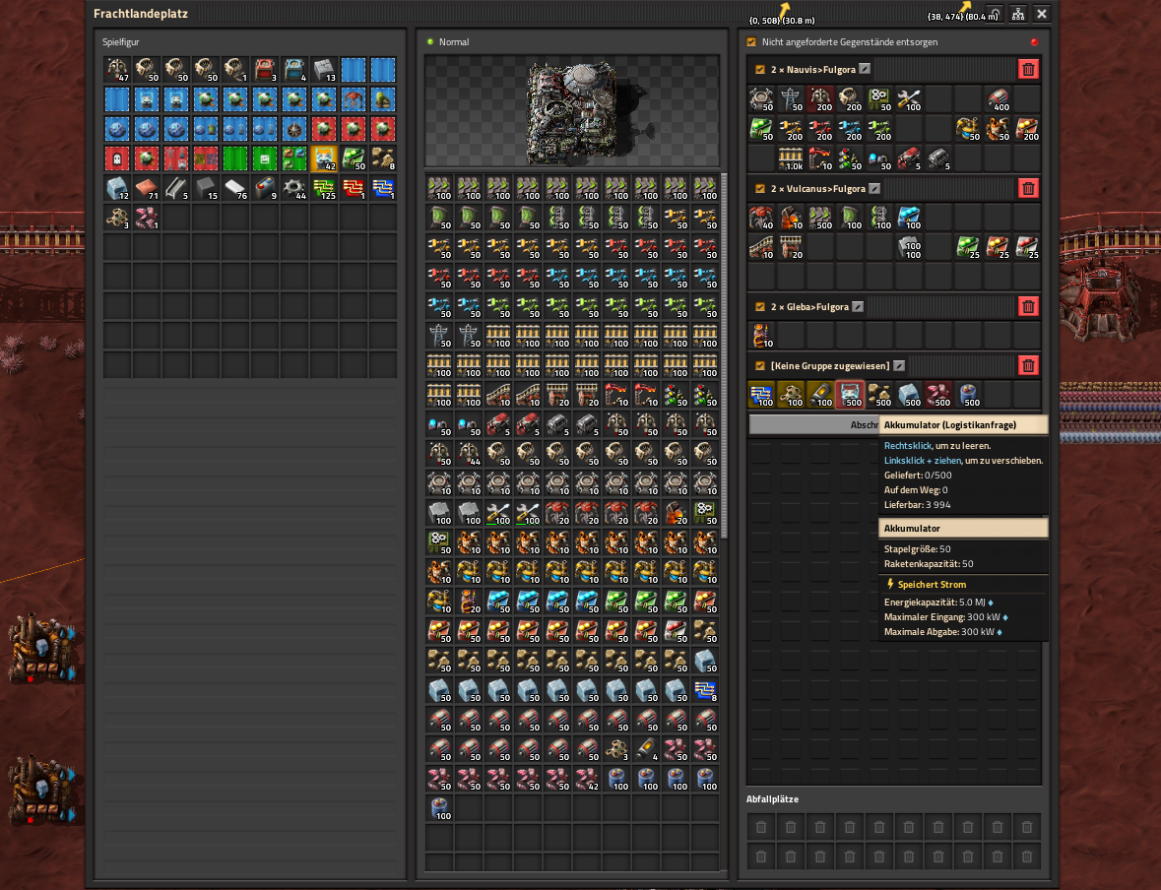The height and width of the screenshot is (890, 1161).
Task: Edit name of Vulcanus>Fulgora group via pencil
Action: pos(874,189)
